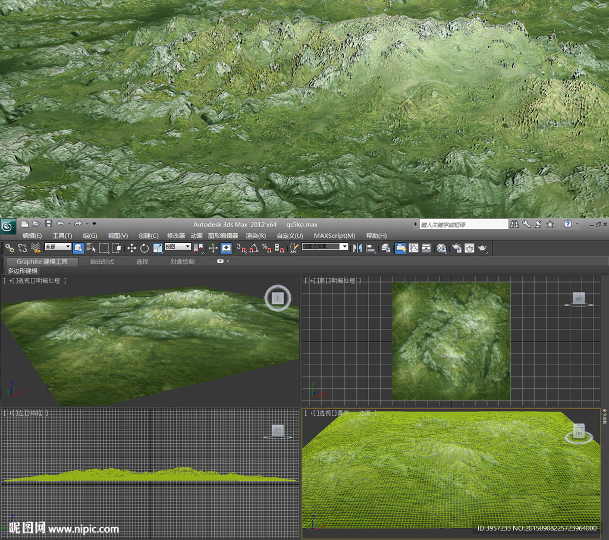
Task: Open the Material Editor
Action: point(441,248)
